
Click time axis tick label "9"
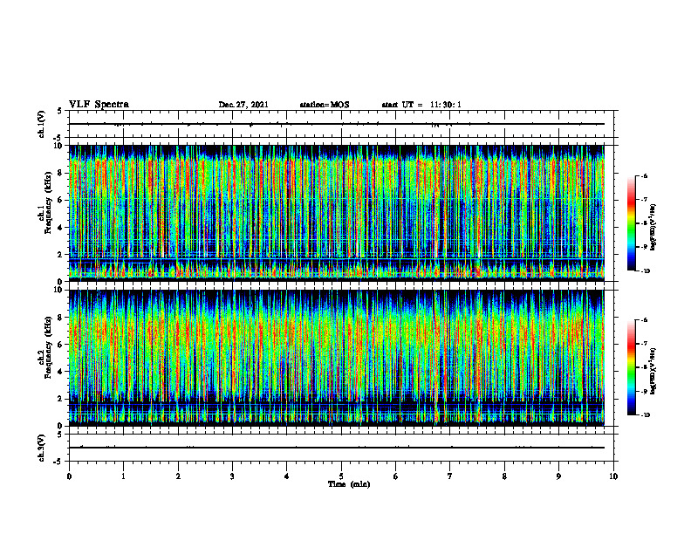558,476
